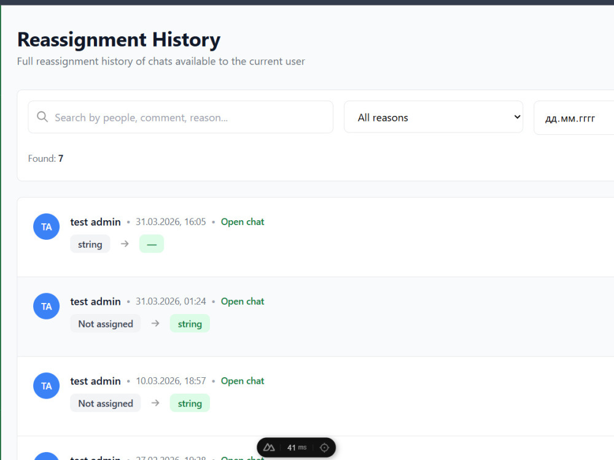614x460 pixels.
Task: Click the Reassignment History heading
Action: point(119,40)
